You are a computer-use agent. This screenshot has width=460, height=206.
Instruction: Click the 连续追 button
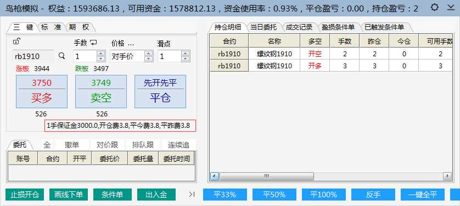pyautogui.click(x=178, y=145)
